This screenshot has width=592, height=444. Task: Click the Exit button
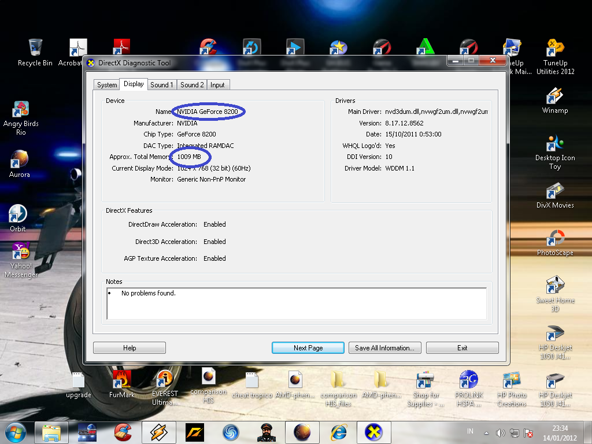tap(462, 347)
